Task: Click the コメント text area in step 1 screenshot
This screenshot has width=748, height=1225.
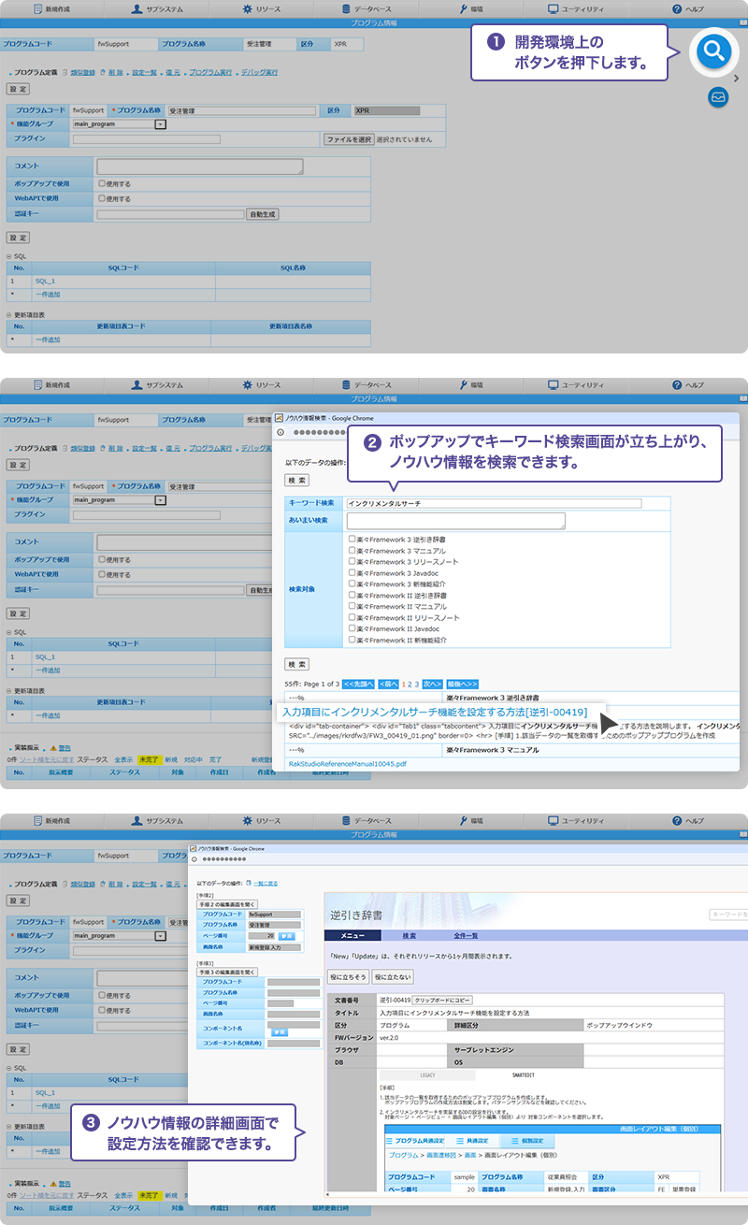Action: pos(200,166)
